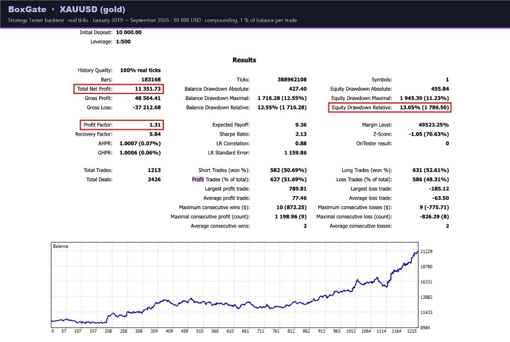
Task: Click the Gross Profit value 48 564.41
Action: click(x=147, y=98)
